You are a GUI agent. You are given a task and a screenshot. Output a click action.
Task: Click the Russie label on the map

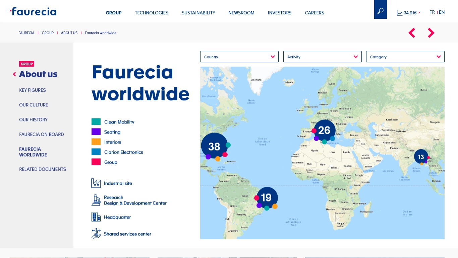[x=424, y=90]
